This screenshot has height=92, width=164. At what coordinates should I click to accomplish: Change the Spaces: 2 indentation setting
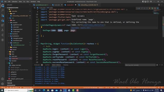pos(101,88)
